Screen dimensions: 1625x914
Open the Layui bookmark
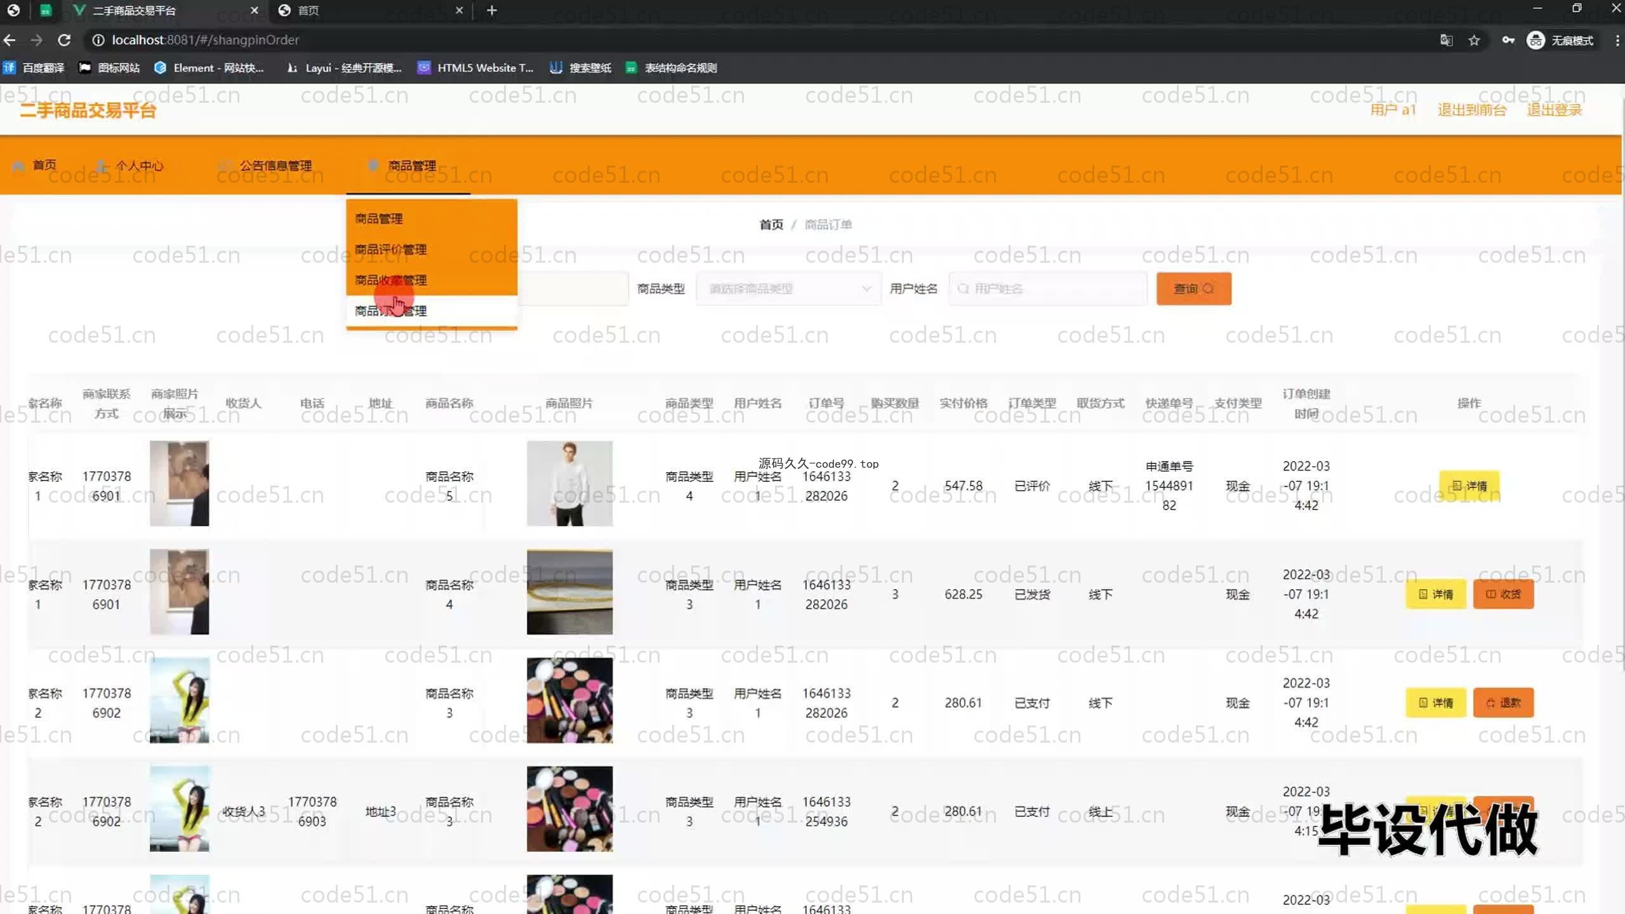(343, 68)
